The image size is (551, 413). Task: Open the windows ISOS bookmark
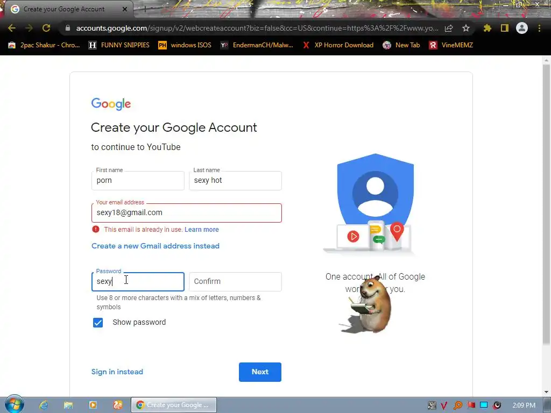point(185,45)
